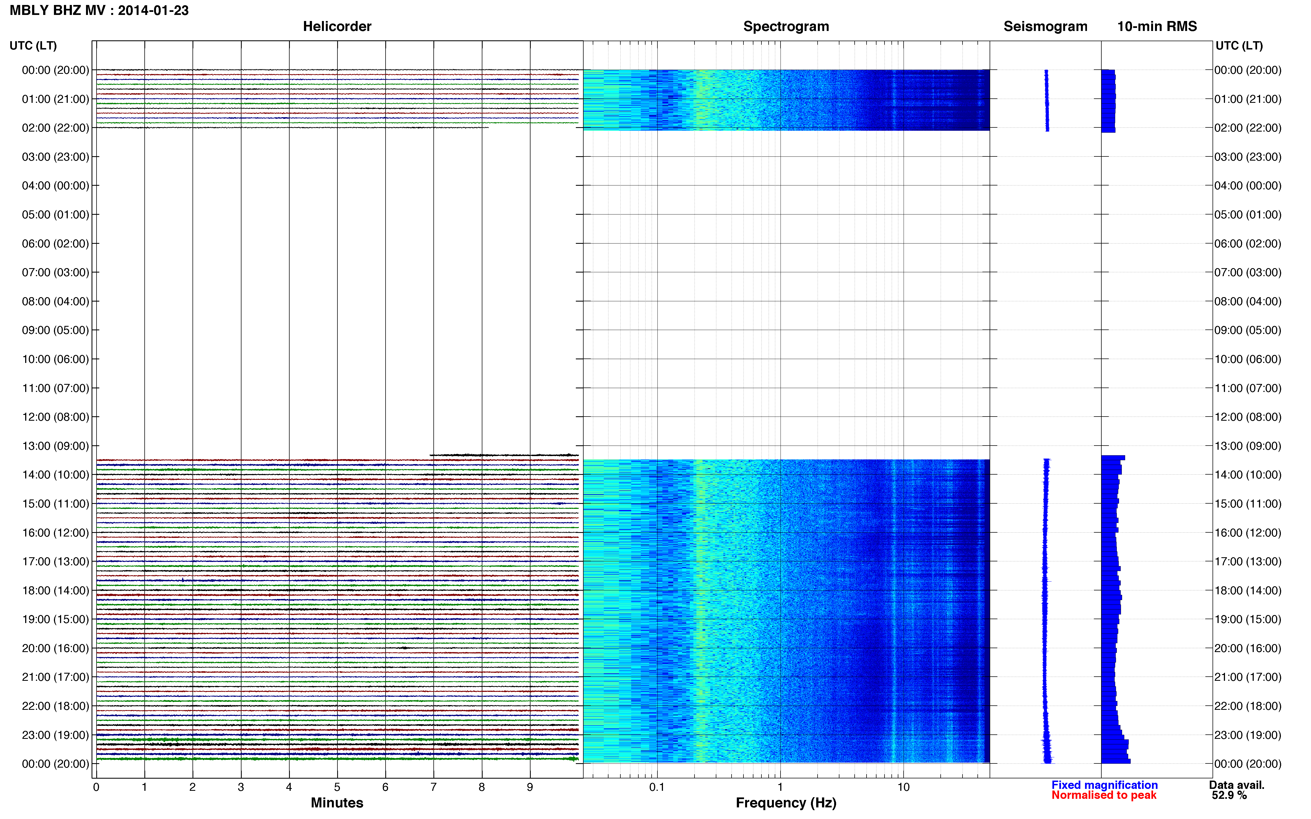Click the 'Data avail.' label
This screenshot has width=1311, height=819.
point(1237,785)
